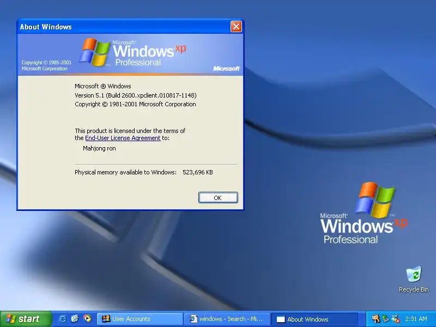Launch Windows Media Player from Quick Launch
This screenshot has height=327, width=436.
pyautogui.click(x=87, y=319)
